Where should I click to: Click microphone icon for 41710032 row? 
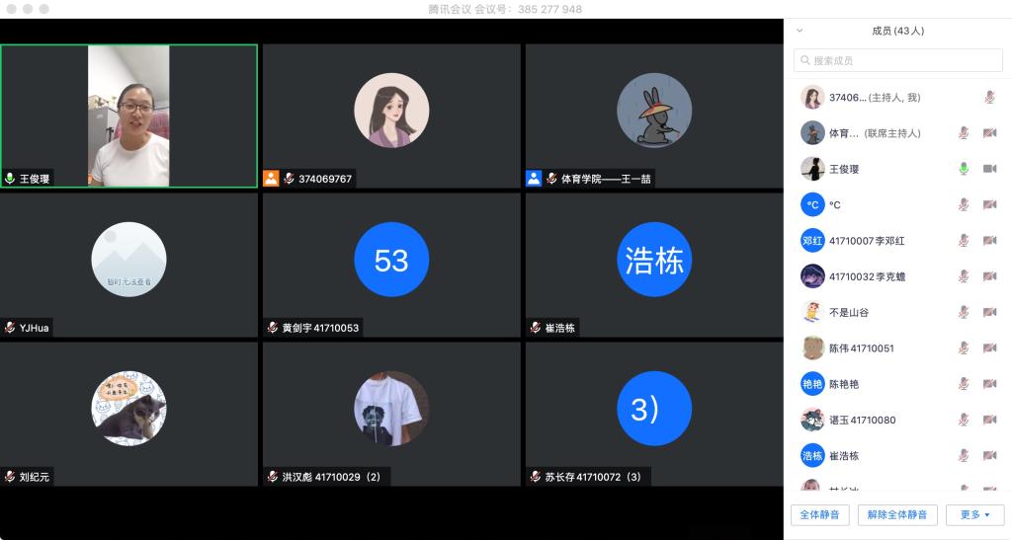963,276
